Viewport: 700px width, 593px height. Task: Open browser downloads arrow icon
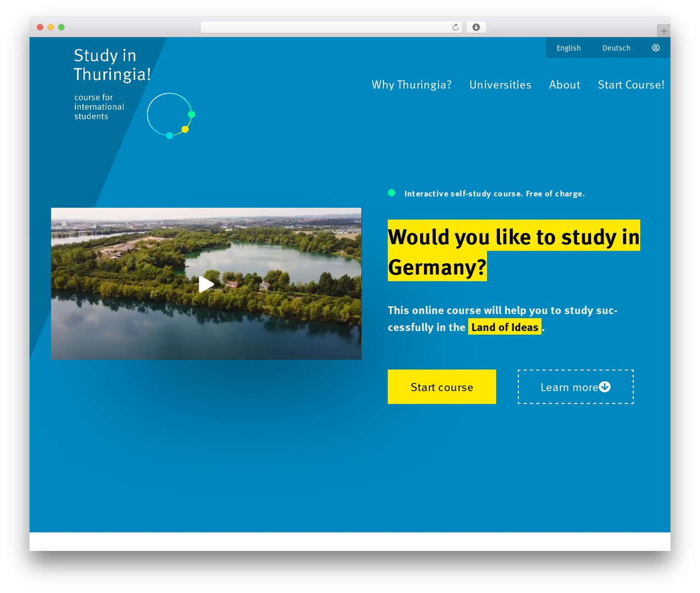pos(476,27)
